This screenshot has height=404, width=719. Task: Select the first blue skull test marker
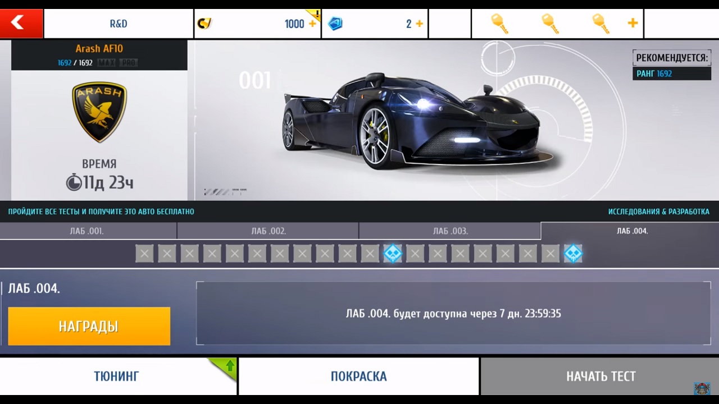pos(393,254)
